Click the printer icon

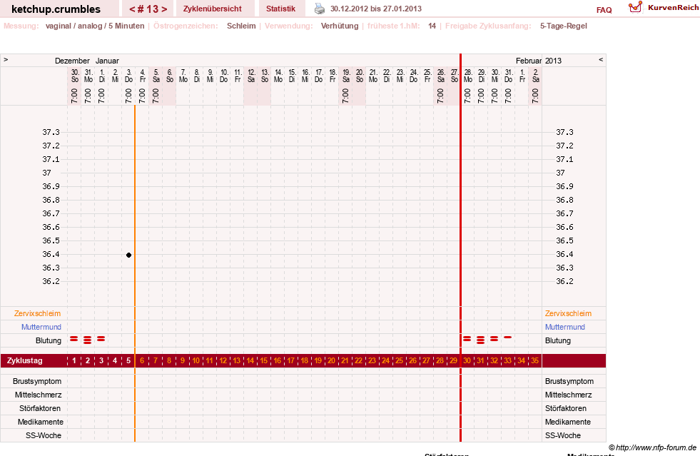coord(320,9)
